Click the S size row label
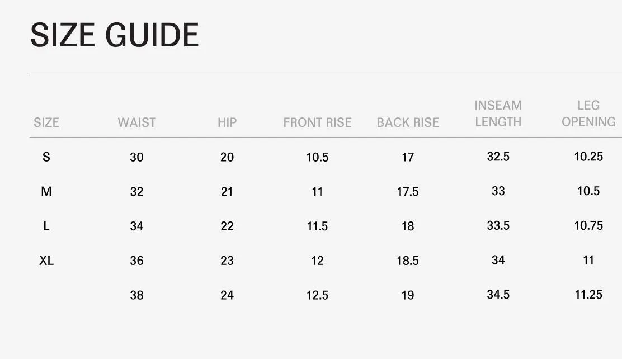 pos(46,157)
